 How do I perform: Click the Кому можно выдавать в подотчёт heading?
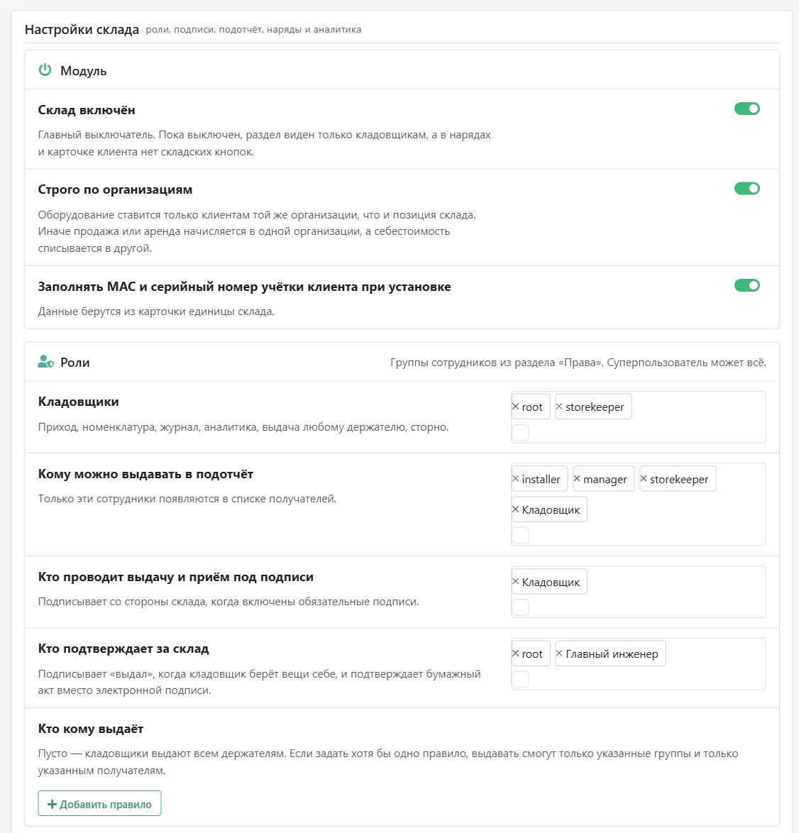click(x=145, y=474)
